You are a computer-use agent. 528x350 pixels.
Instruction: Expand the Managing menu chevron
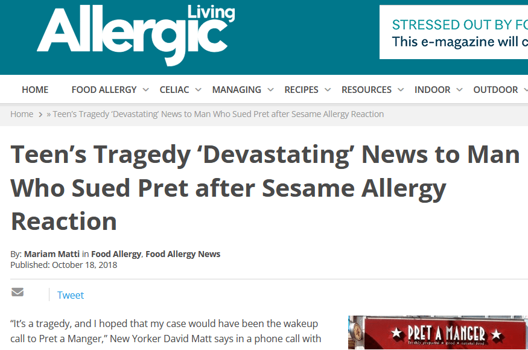tap(270, 90)
